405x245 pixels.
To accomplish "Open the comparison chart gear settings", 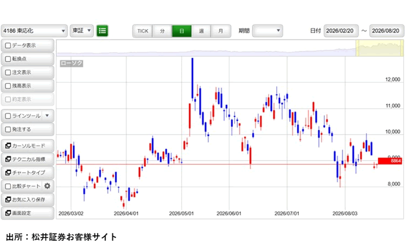I will pos(47,186).
